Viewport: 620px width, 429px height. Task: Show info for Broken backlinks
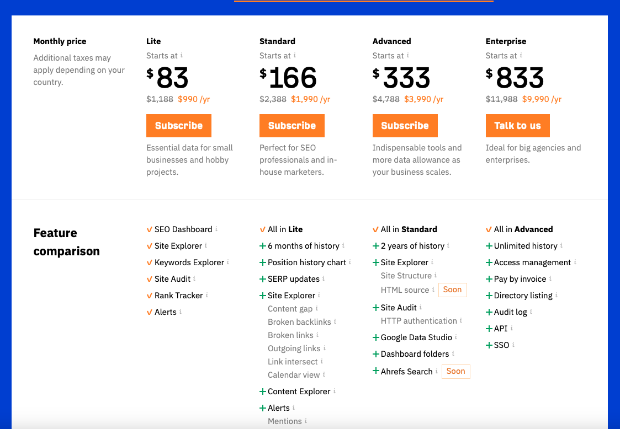335,321
